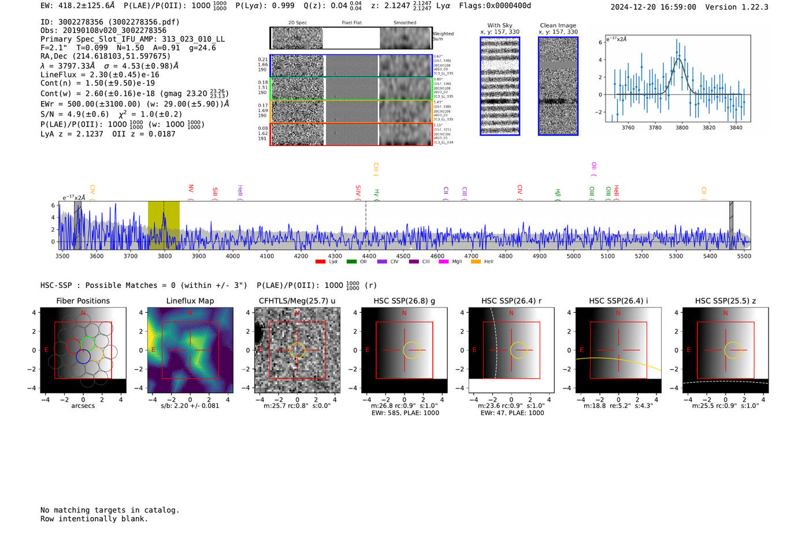The width and height of the screenshot is (809, 550).
Task: Click the EWr = 500.00(±3100.00) line
Action: click(x=135, y=104)
